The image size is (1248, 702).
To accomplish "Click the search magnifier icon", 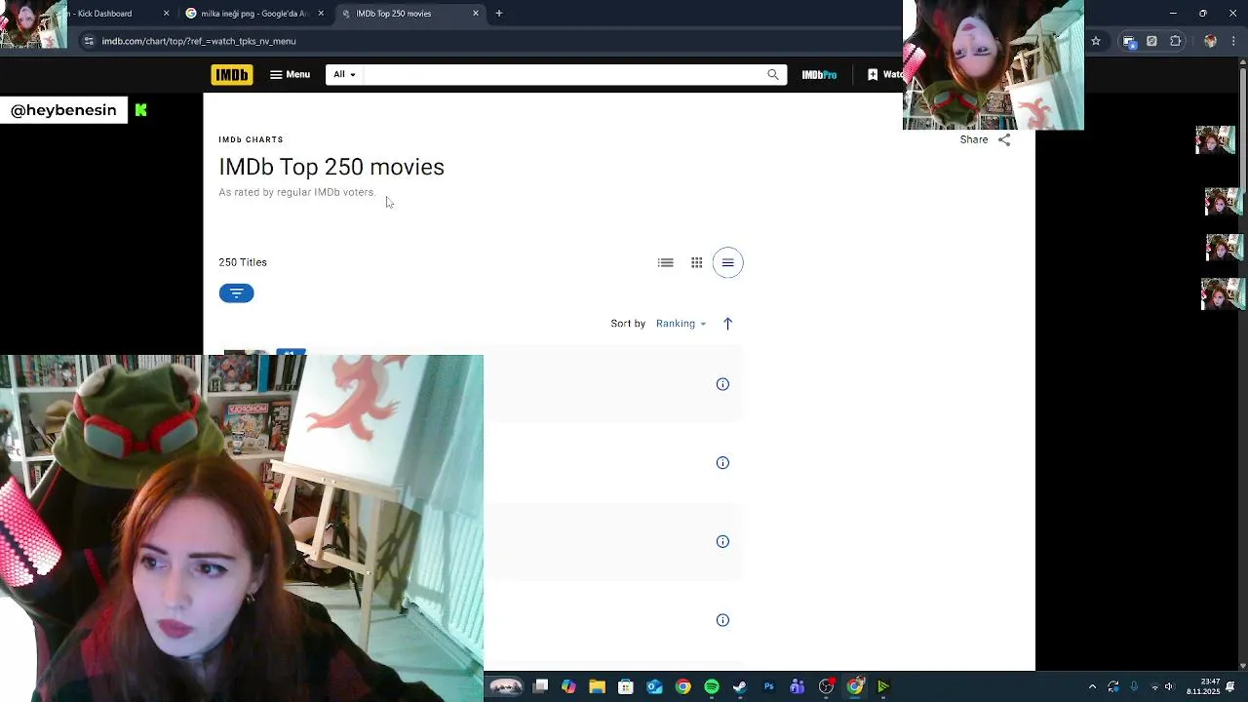I will [x=773, y=74].
